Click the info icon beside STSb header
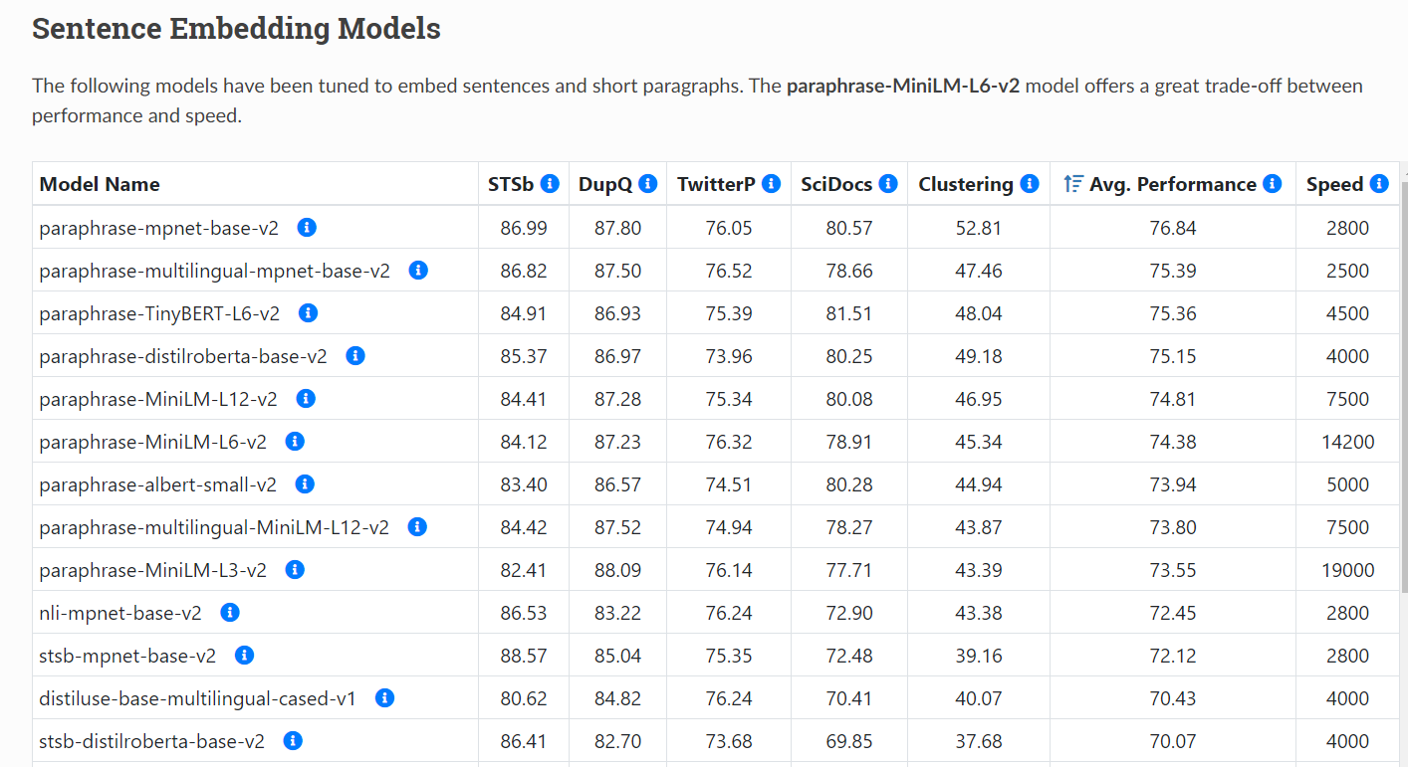 (551, 184)
